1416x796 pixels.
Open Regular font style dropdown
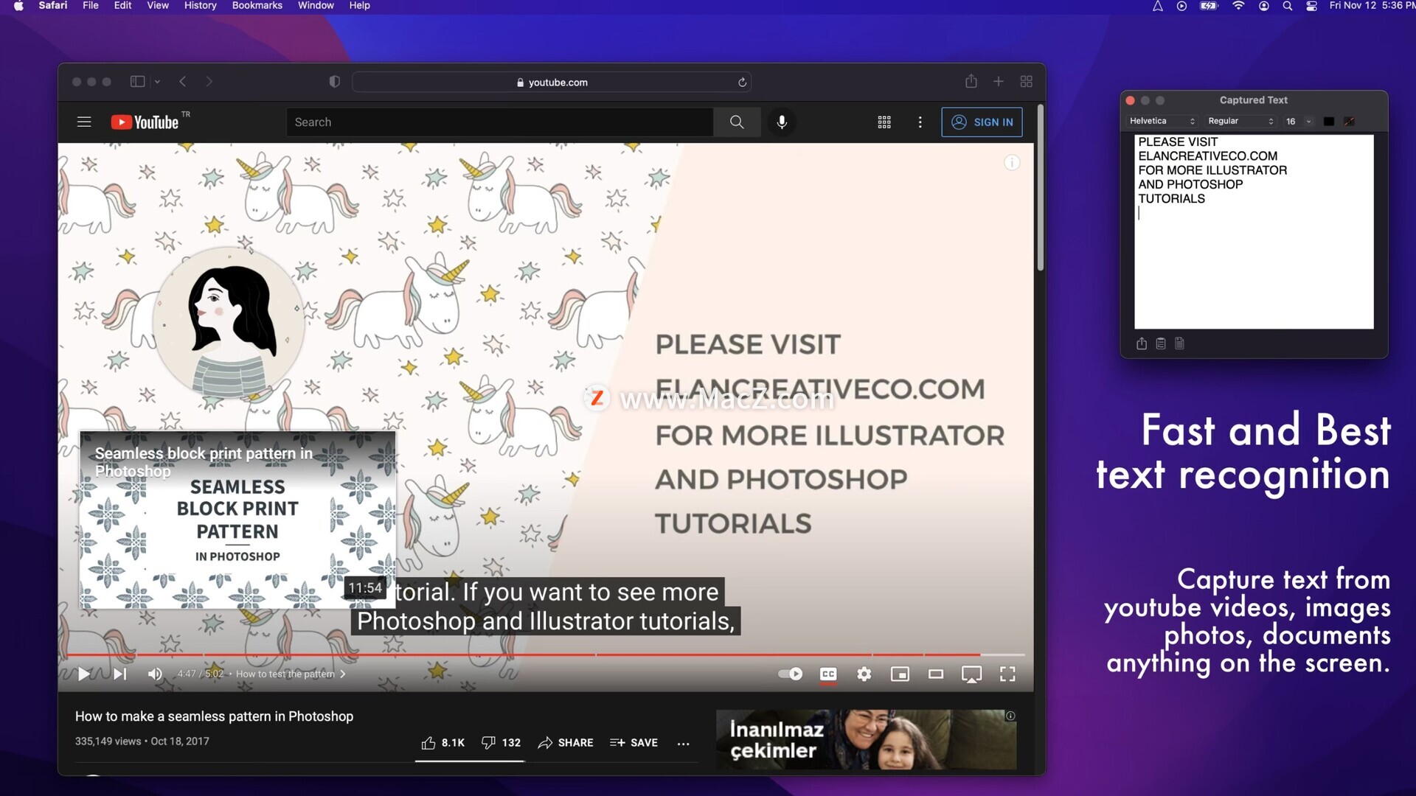click(x=1240, y=122)
